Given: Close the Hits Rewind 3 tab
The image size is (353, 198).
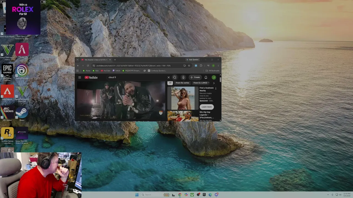Looking at the screenshot, I should [x=110, y=60].
